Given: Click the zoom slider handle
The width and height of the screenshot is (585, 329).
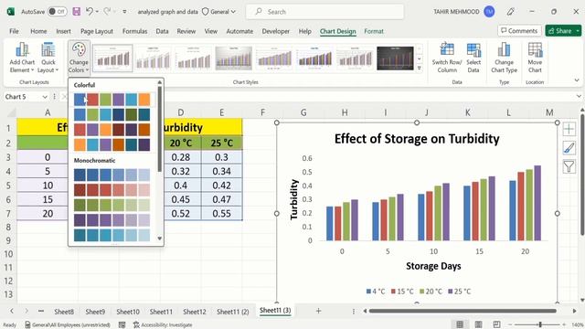Looking at the screenshot, I should pyautogui.click(x=540, y=324).
